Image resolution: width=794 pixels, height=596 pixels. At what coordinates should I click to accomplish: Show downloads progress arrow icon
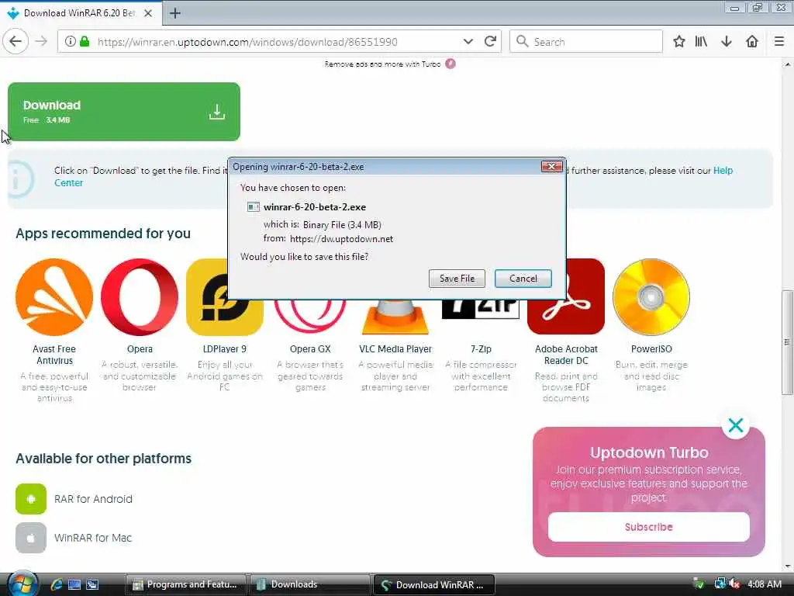pyautogui.click(x=727, y=42)
